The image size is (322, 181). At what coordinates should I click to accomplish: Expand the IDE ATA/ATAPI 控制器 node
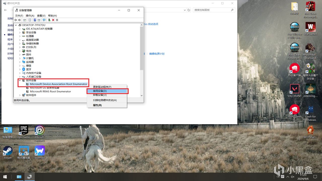[x=20, y=29]
